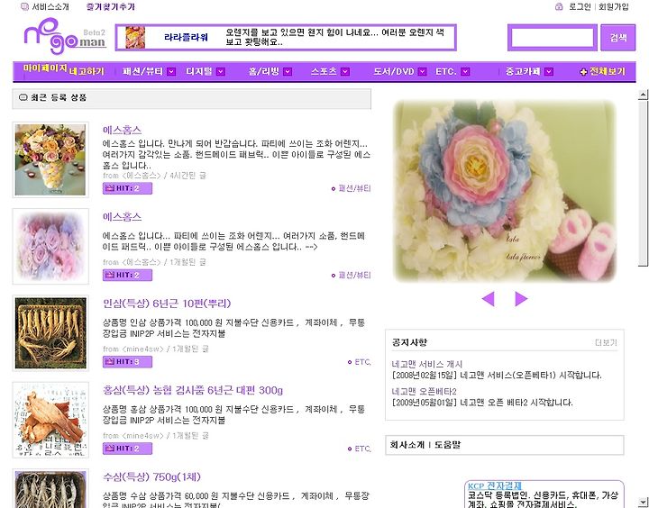
Task: Click the 즐겨찾기추가 link
Action: click(111, 6)
